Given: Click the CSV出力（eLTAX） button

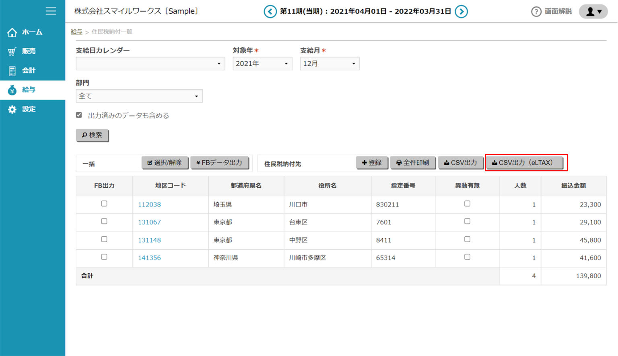Looking at the screenshot, I should tap(524, 163).
